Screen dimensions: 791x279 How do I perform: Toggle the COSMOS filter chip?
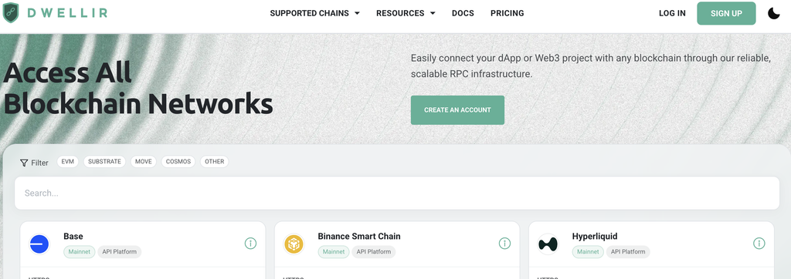point(178,162)
